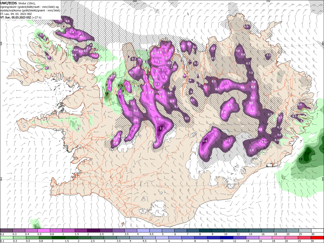Click the 0.4 label on the snow colour scale
This screenshot has width=324, height=243.
click(27, 234)
